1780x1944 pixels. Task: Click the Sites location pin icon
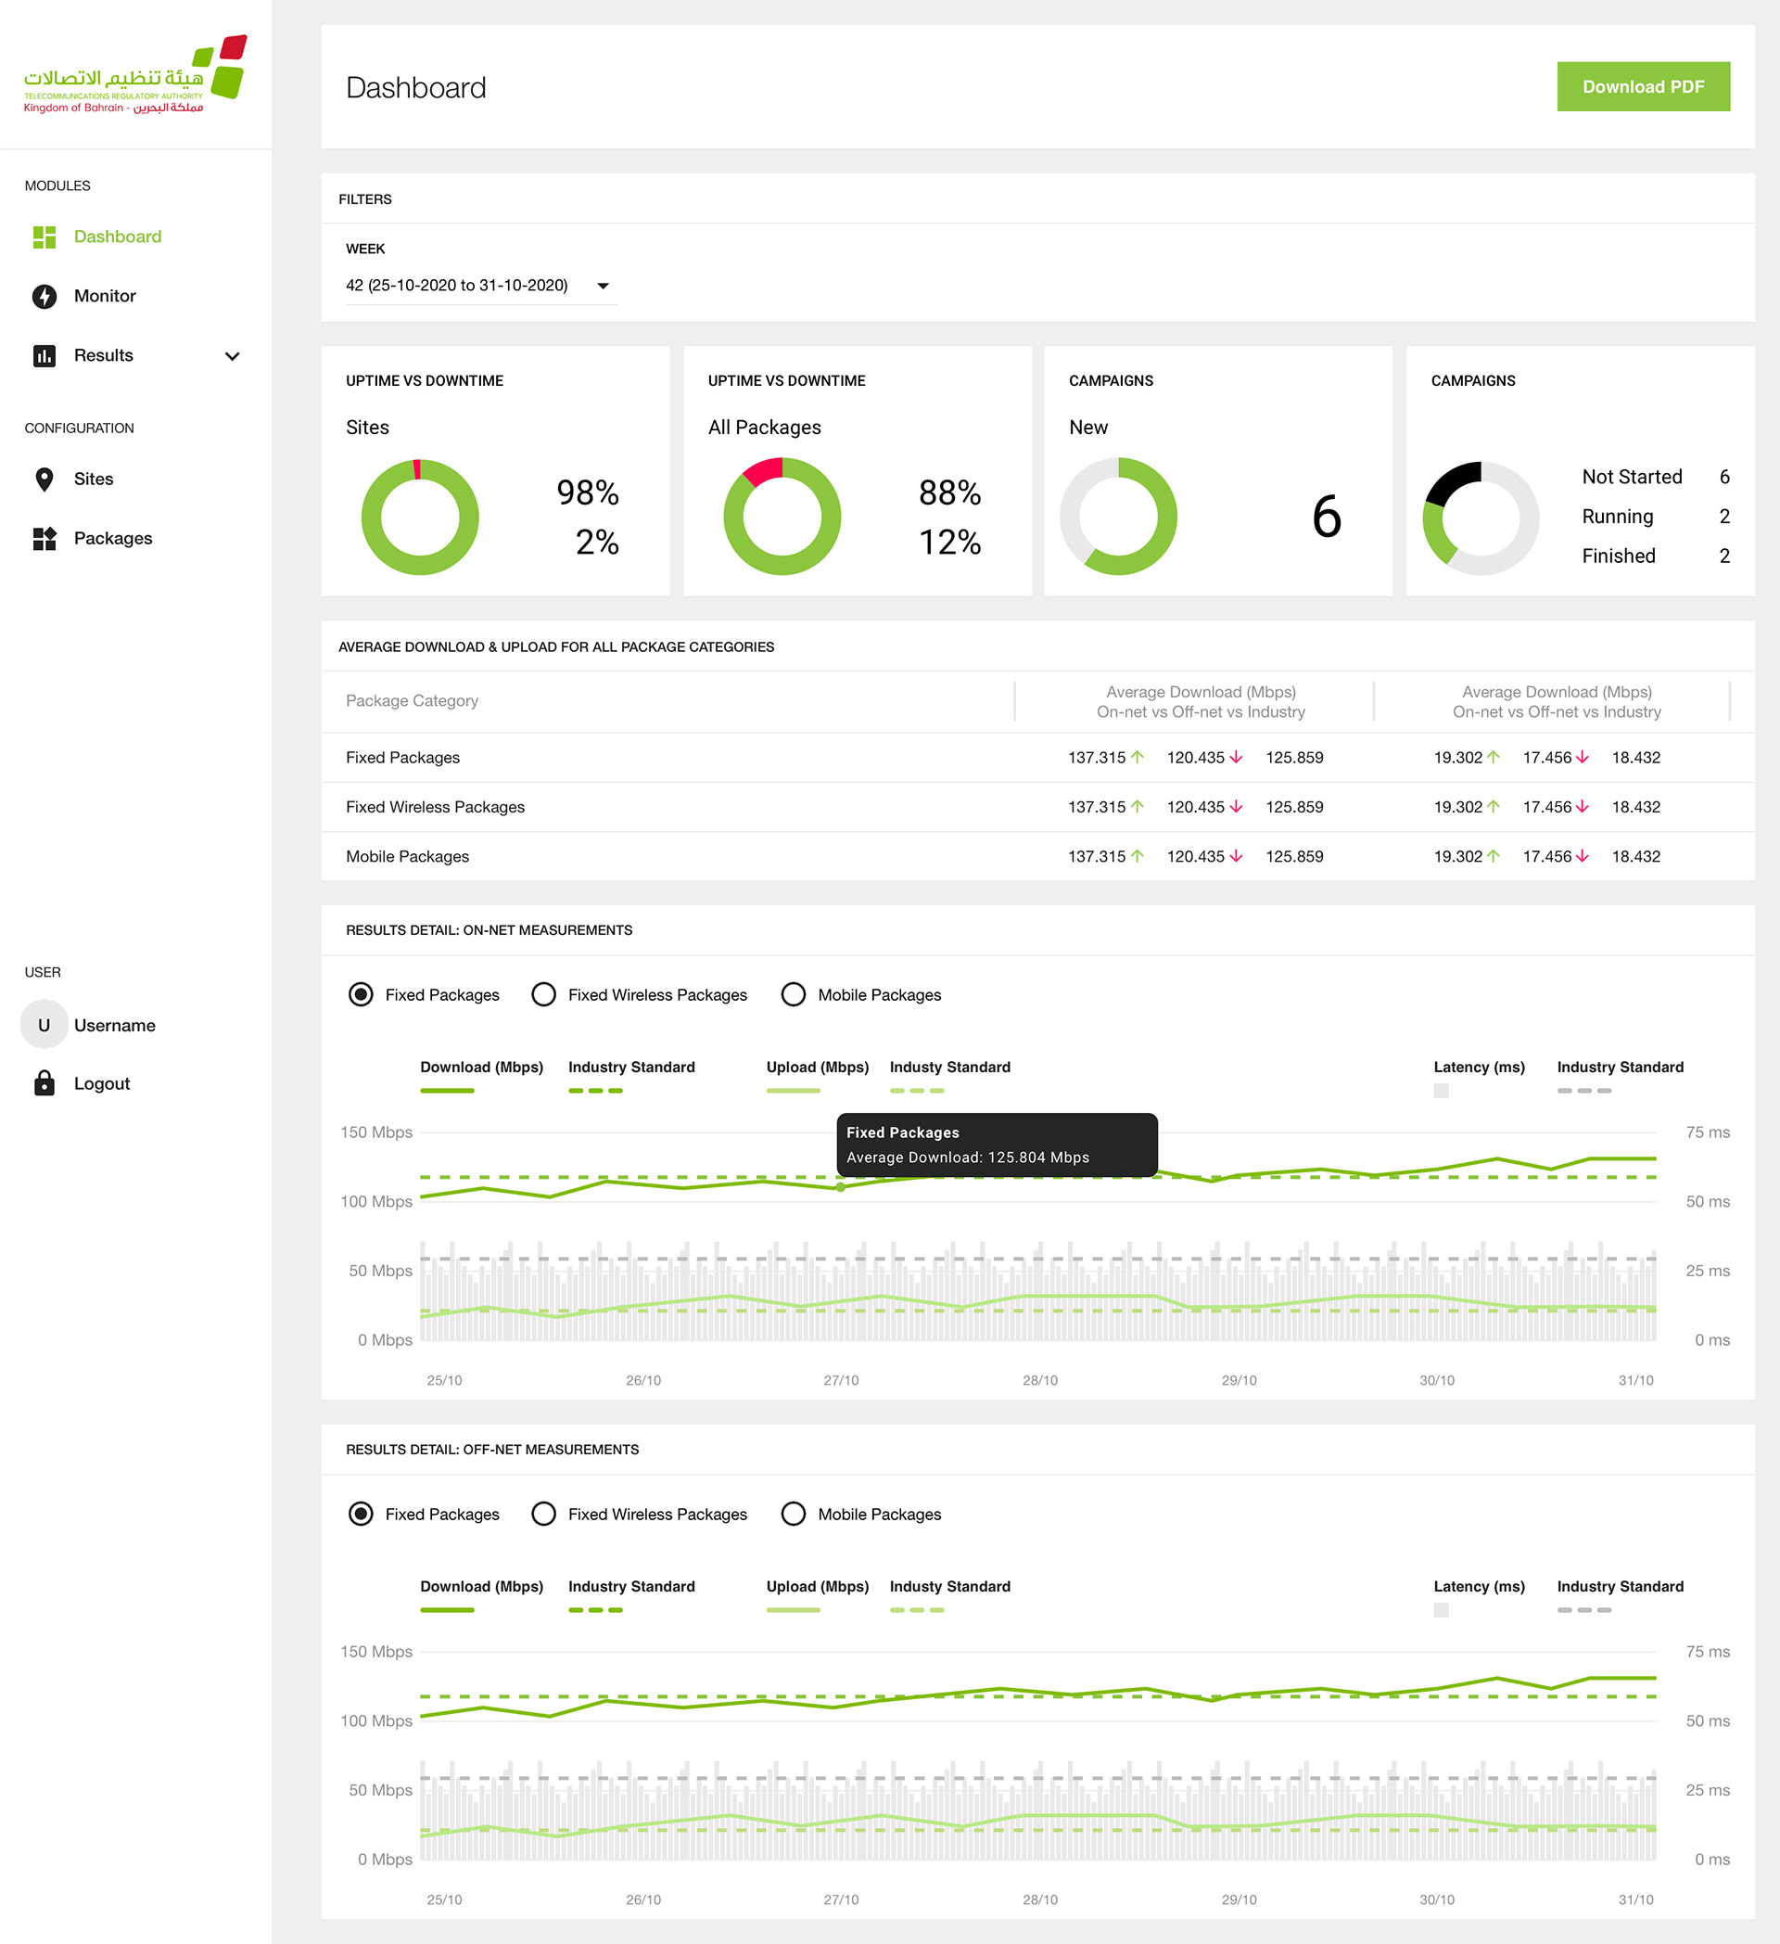(44, 480)
